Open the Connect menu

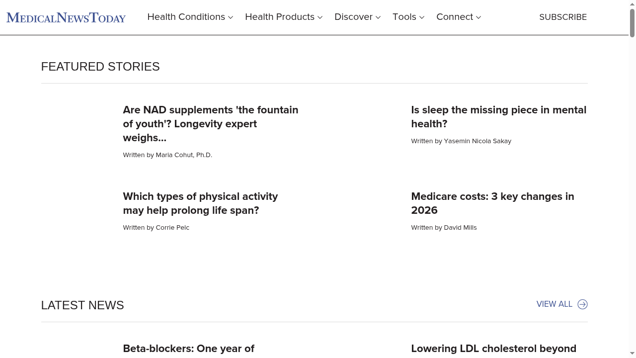[458, 17]
